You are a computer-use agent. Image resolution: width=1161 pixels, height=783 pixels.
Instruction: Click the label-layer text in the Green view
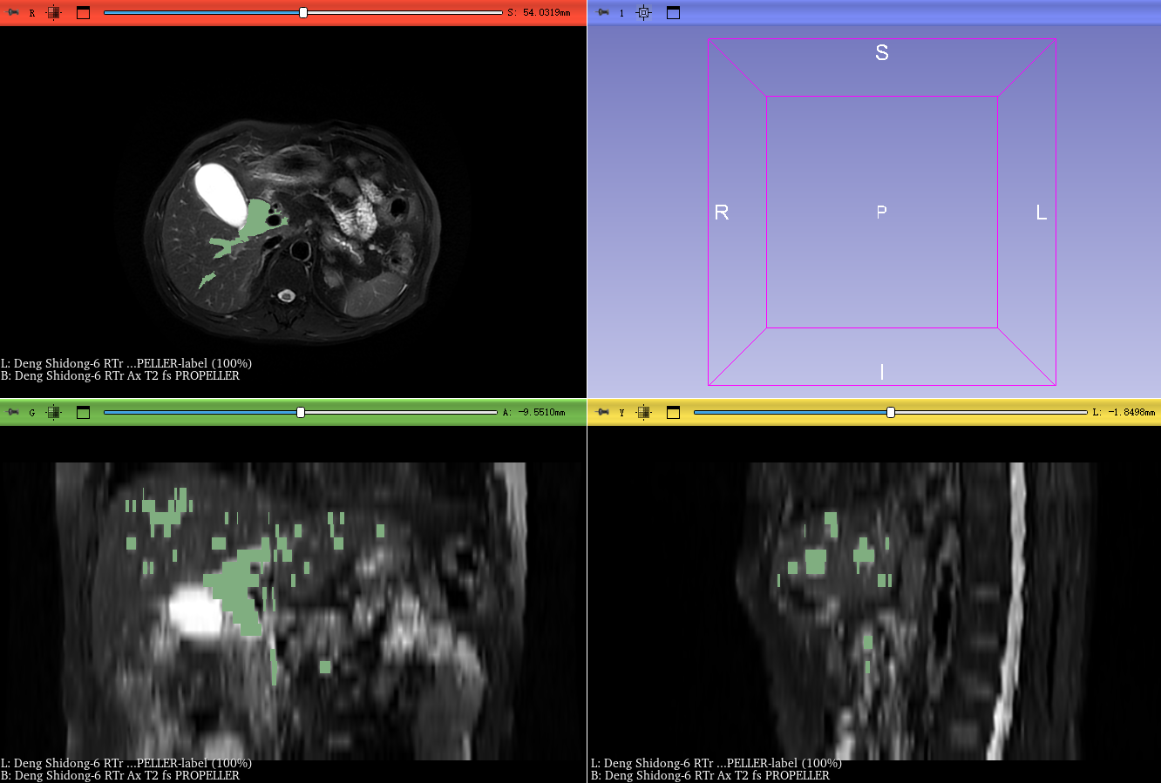tap(126, 763)
